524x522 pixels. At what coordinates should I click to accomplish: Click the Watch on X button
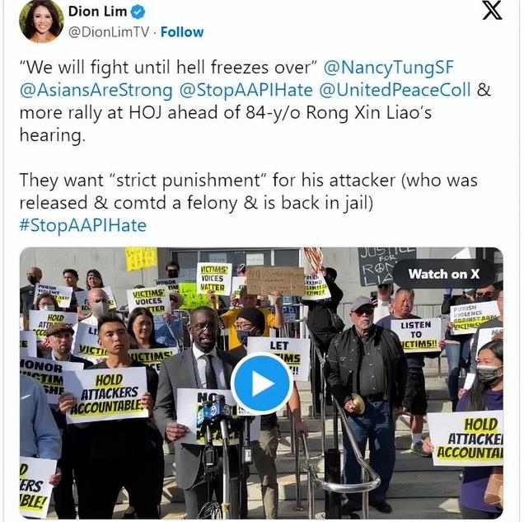[x=443, y=275]
